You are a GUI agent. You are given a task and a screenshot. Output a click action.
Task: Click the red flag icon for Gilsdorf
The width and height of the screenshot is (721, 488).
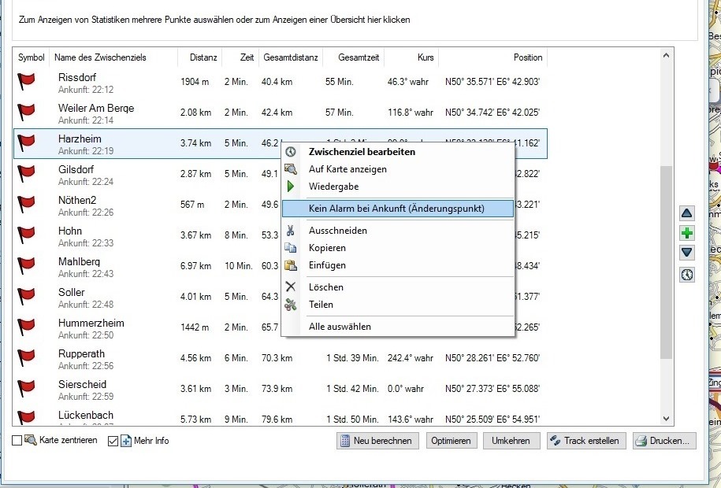click(28, 174)
